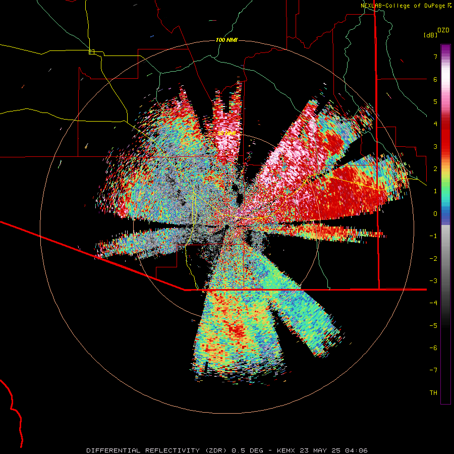Image resolution: width=454 pixels, height=454 pixels.
Task: Click the color scale value -4
Action: click(433, 303)
